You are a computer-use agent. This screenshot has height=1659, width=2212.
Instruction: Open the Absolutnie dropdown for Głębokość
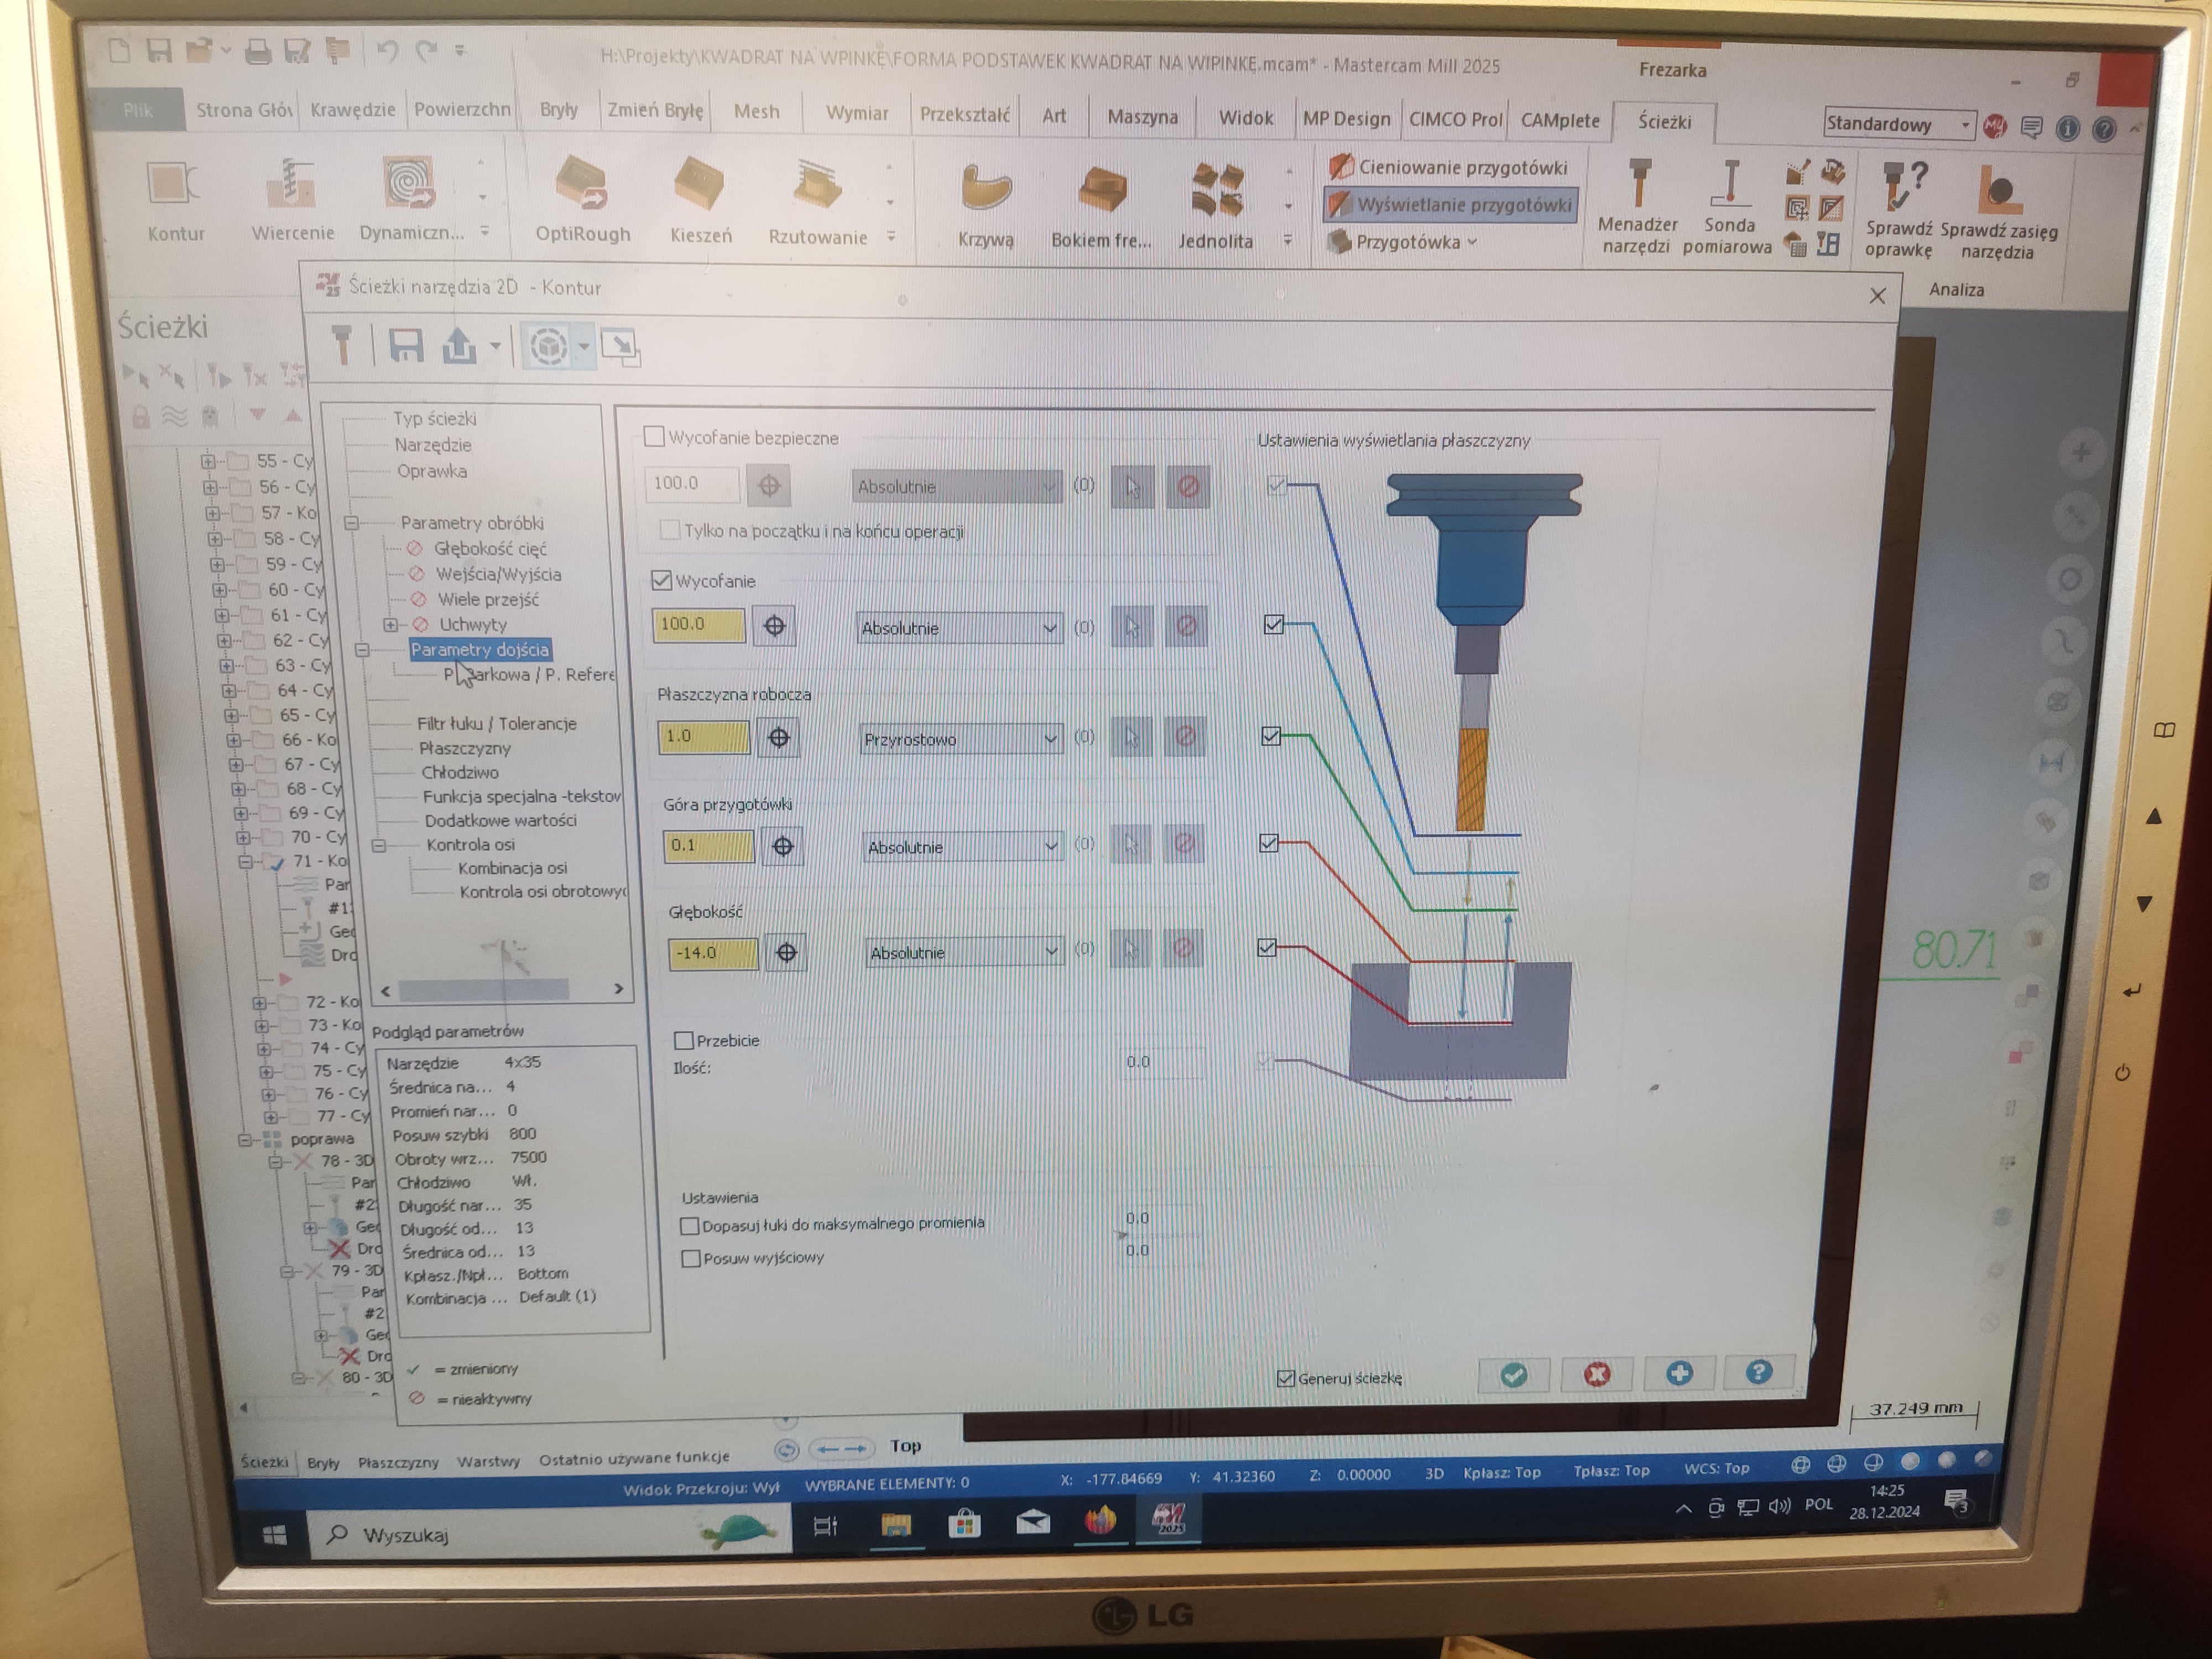[x=963, y=952]
